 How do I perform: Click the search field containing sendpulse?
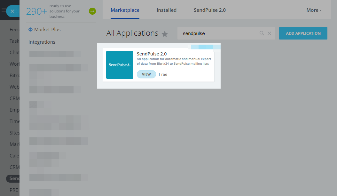click(x=217, y=33)
